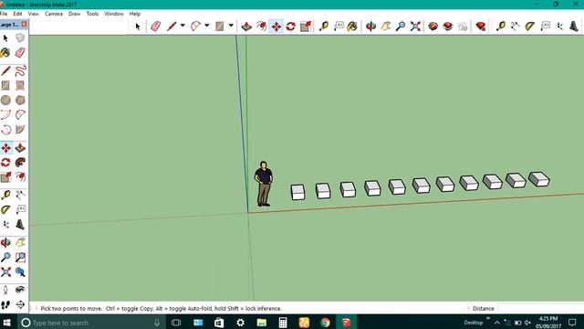Select the Rotate tool in the top toolbar

pos(291,27)
